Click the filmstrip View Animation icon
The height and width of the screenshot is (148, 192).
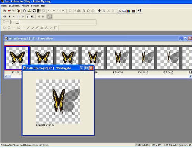99,11
